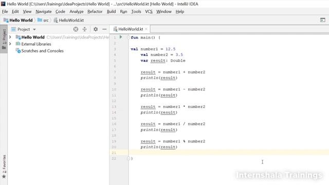Expand the External Libraries node
329x185 pixels.
pyautogui.click(x=10, y=44)
